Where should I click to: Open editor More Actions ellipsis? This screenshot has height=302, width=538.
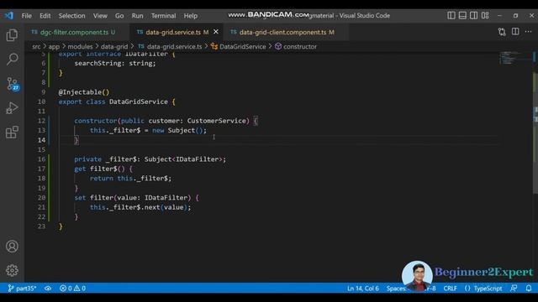529,32
